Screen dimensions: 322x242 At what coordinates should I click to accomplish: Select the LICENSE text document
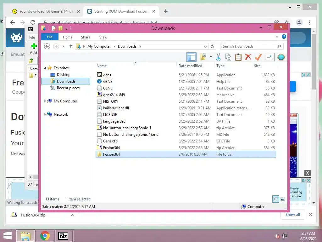[x=186, y=114]
